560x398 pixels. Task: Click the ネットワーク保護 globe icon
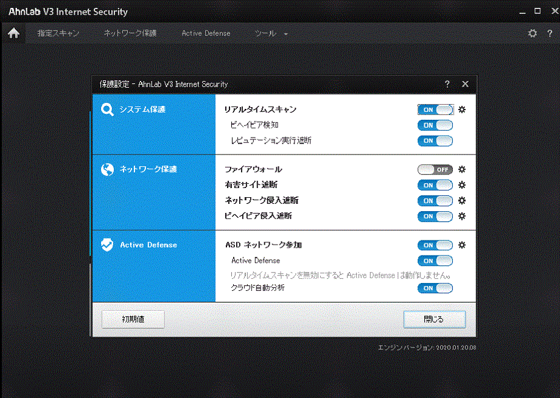pyautogui.click(x=107, y=169)
